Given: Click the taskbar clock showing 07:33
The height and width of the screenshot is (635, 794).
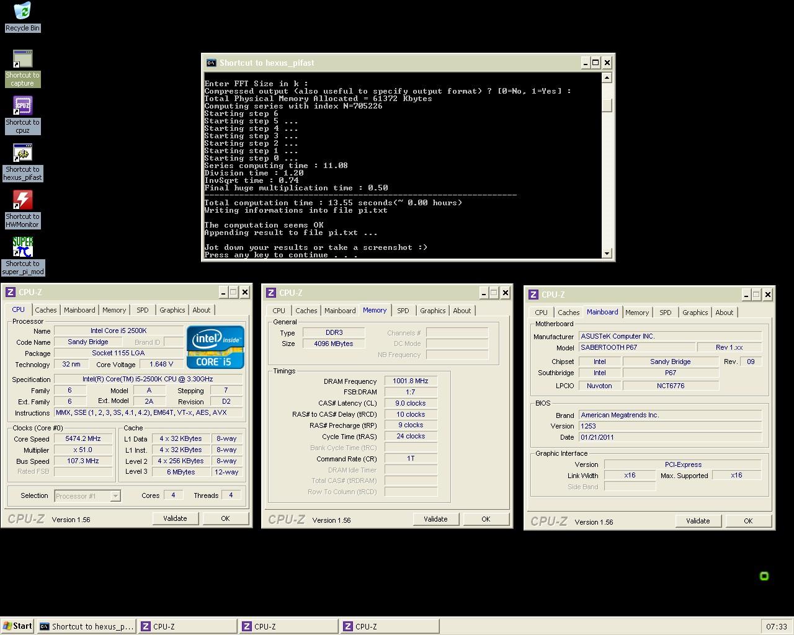Looking at the screenshot, I should coord(776,626).
